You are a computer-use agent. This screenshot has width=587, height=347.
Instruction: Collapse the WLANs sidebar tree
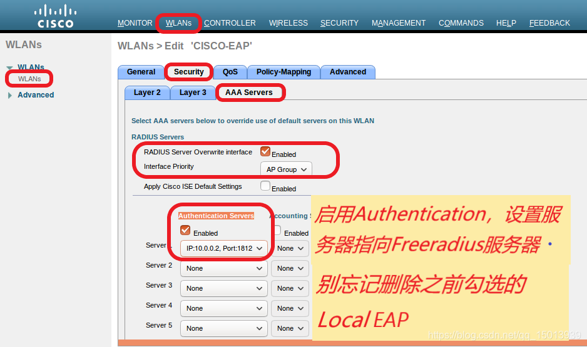(x=9, y=68)
